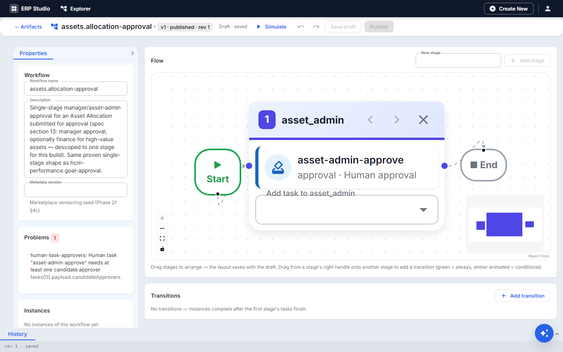Open the AI assistant sparkle button
563x352 pixels.
tap(544, 333)
